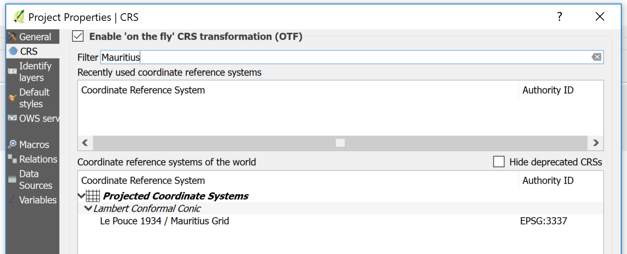Collapse Projected Coordinate Systems tree group
Viewport: 627px width, 254px height.
pyautogui.click(x=82, y=195)
